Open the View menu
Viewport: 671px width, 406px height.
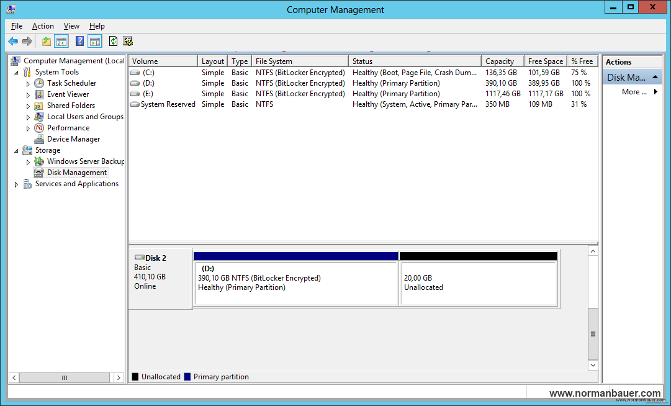71,26
